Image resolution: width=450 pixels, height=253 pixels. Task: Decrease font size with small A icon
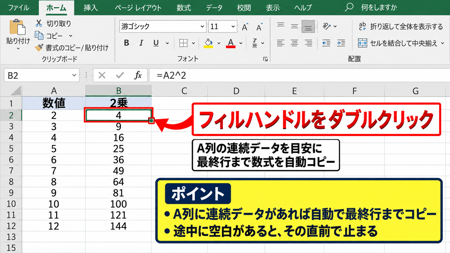click(x=259, y=27)
